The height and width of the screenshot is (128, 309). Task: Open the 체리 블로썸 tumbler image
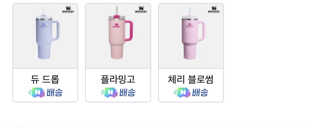coord(191,36)
